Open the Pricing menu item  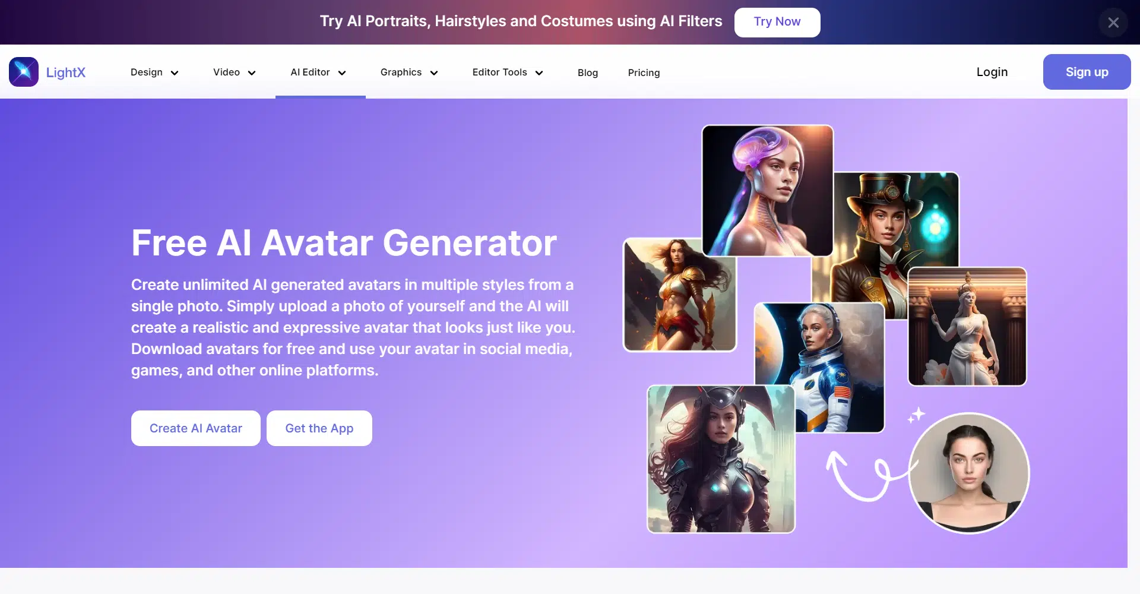tap(644, 72)
